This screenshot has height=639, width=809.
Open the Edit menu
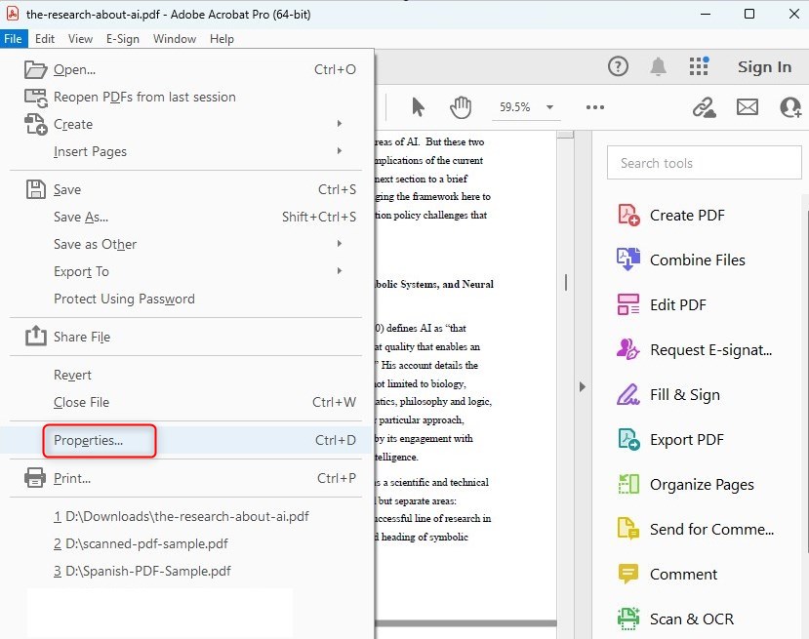(44, 38)
